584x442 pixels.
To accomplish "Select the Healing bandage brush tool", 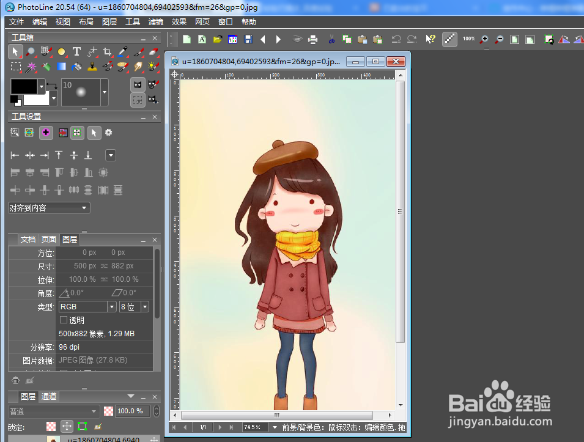I will click(122, 67).
